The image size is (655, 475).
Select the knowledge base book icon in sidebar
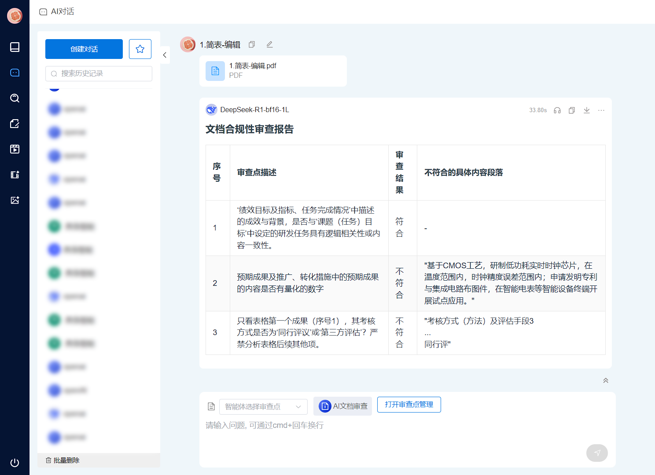(15, 47)
